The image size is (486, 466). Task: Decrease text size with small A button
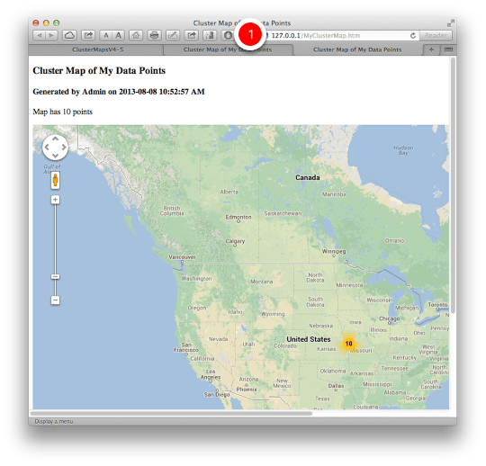click(106, 36)
